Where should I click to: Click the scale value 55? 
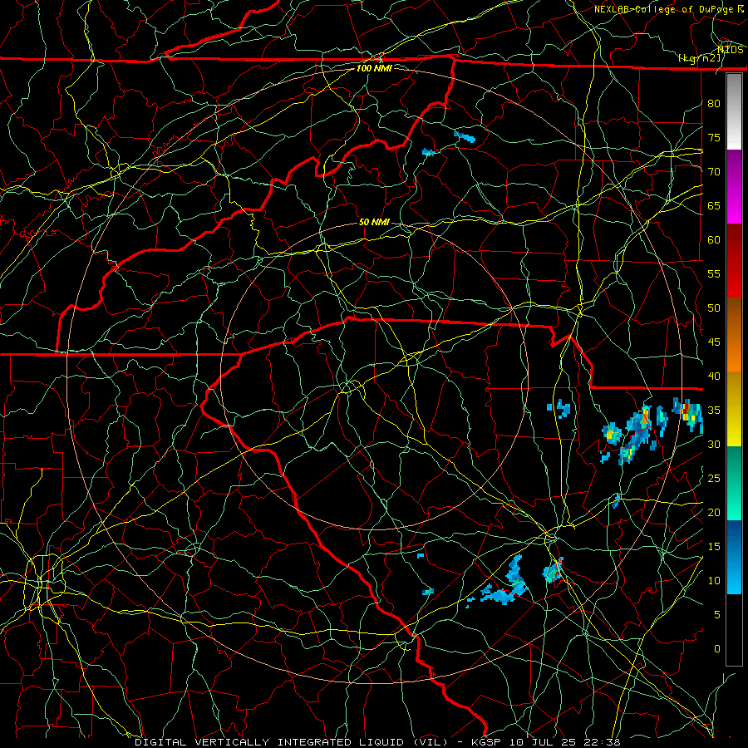tap(714, 273)
